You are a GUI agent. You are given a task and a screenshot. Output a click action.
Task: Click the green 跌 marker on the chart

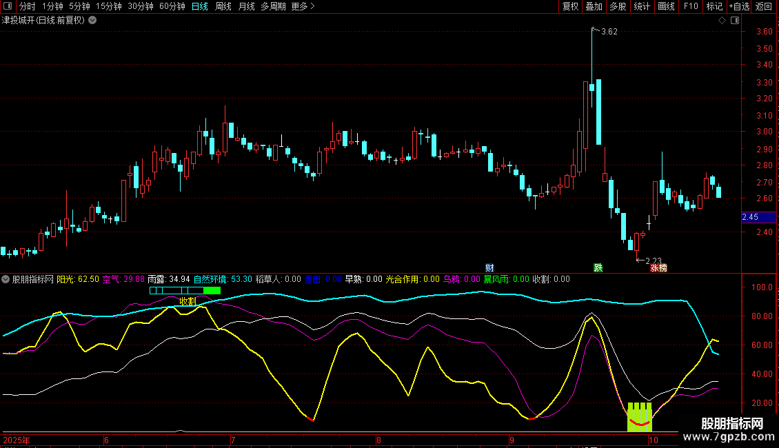598,267
